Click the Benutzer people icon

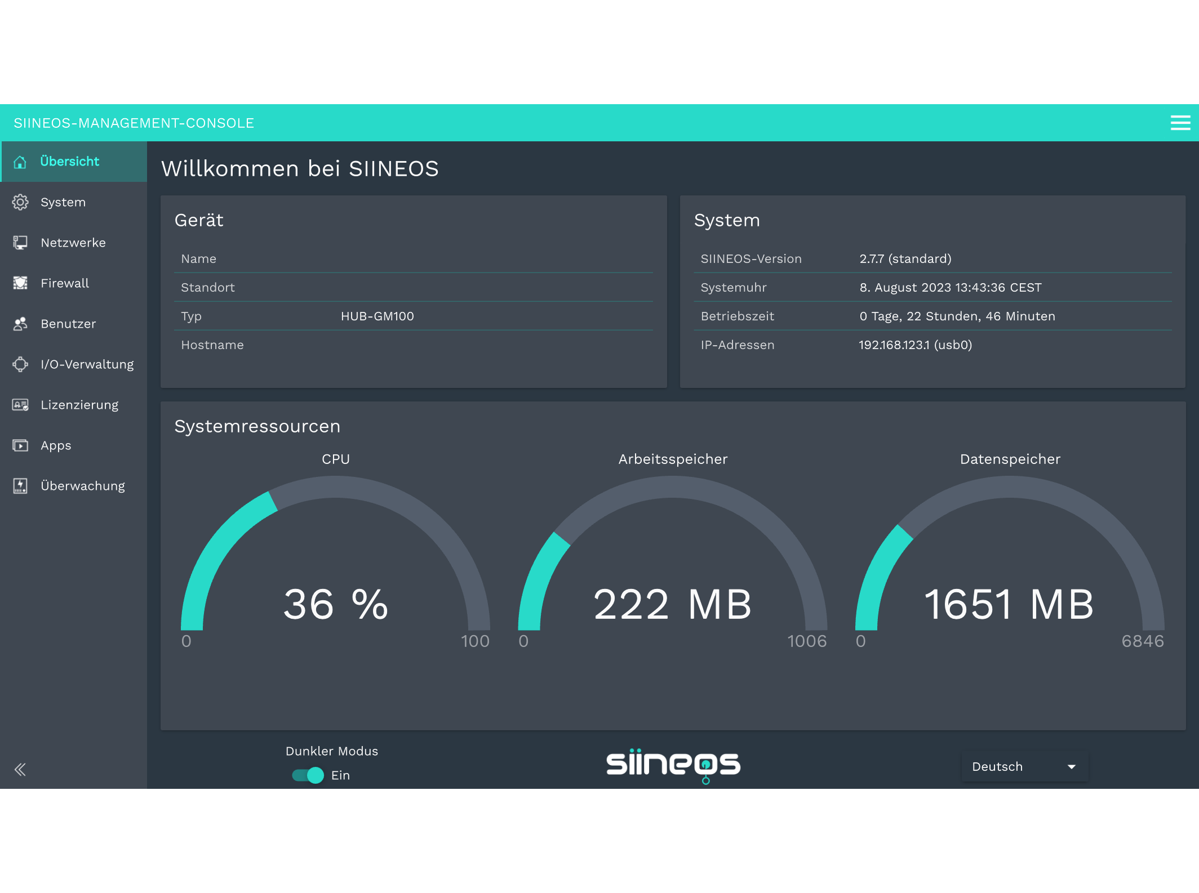[x=20, y=324]
